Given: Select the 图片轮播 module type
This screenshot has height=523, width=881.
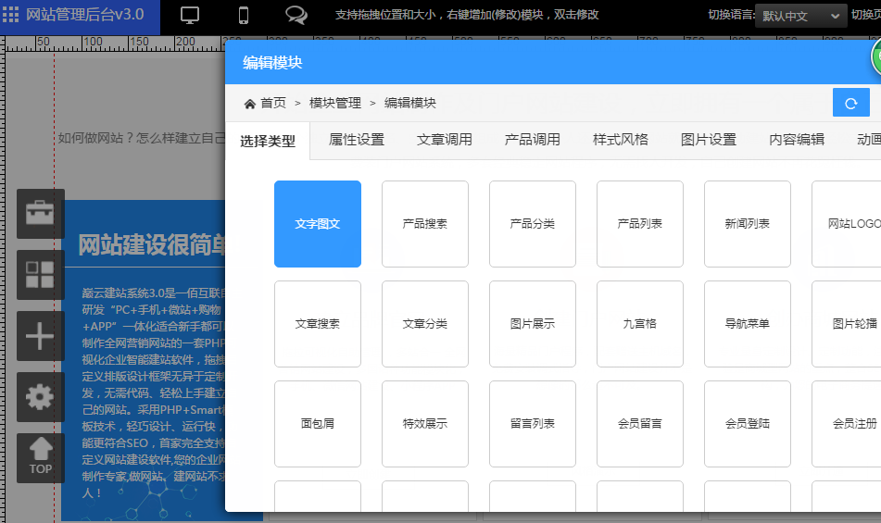Looking at the screenshot, I should click(x=847, y=324).
